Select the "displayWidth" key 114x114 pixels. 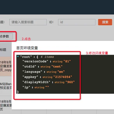coord(36,82)
